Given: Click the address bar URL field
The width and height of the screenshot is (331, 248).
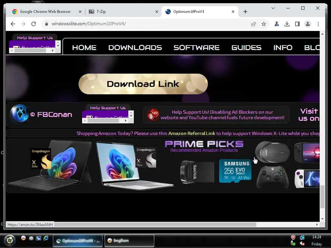Looking at the screenshot, I should click(148, 24).
